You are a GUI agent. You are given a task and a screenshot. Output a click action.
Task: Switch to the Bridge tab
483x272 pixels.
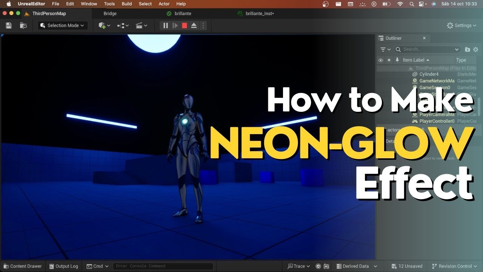click(110, 14)
